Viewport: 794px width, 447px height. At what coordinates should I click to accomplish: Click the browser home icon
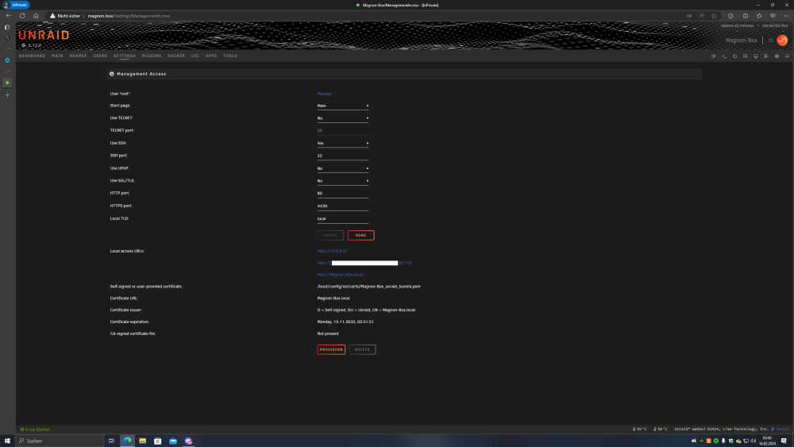pyautogui.click(x=36, y=16)
